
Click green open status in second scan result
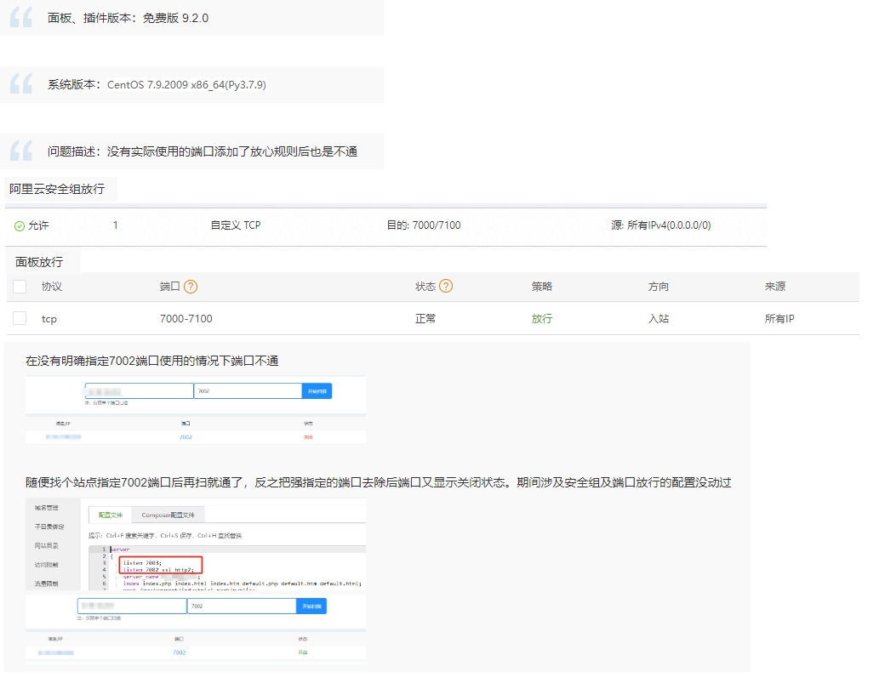click(x=303, y=652)
